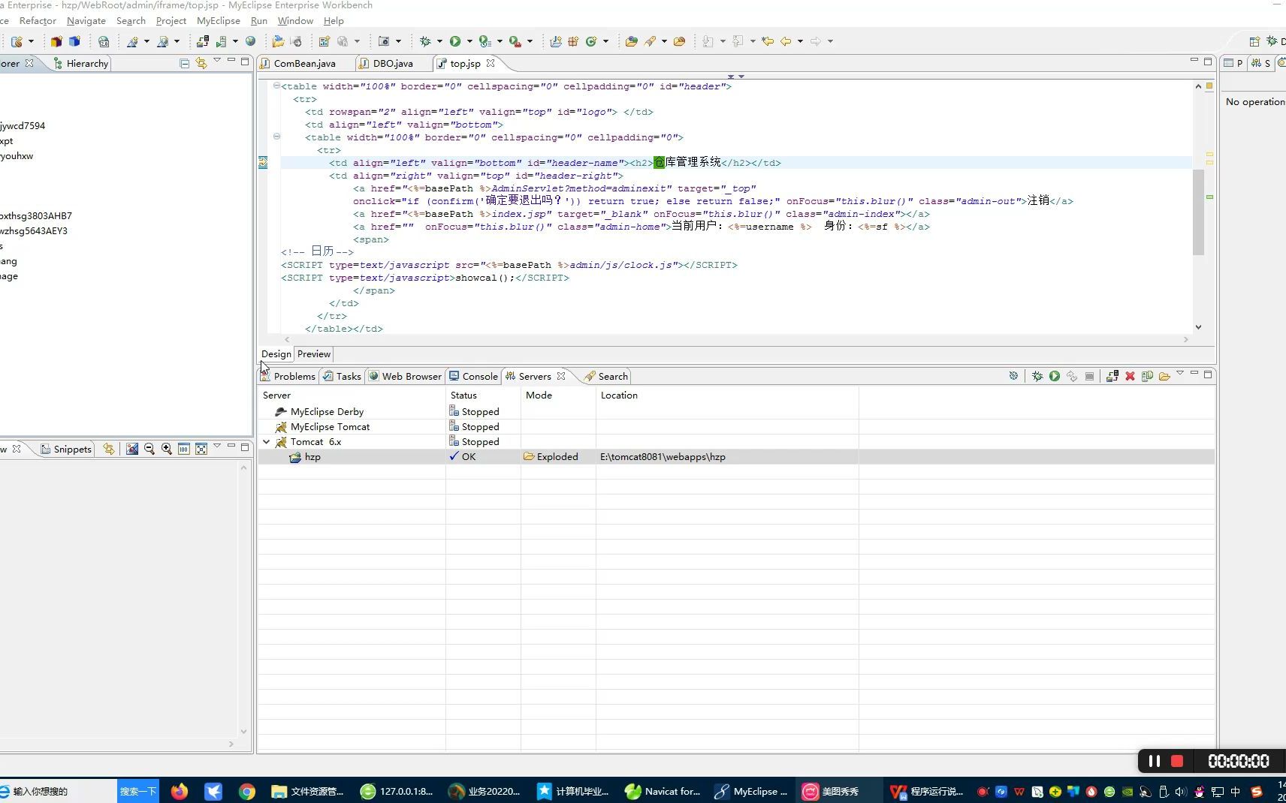Open the Debug button dropdown arrow
The image size is (1286, 803).
(439, 41)
